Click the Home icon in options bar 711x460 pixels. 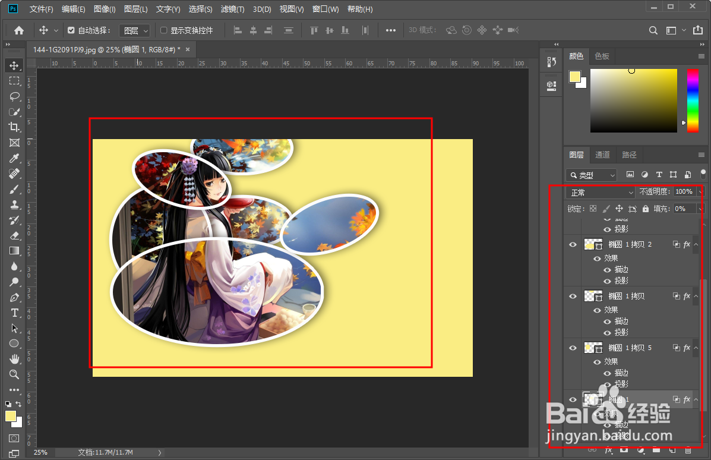(x=19, y=30)
